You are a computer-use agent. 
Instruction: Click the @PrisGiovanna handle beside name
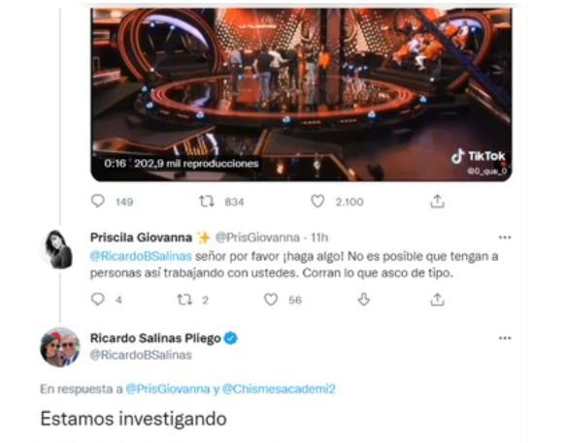coord(257,237)
